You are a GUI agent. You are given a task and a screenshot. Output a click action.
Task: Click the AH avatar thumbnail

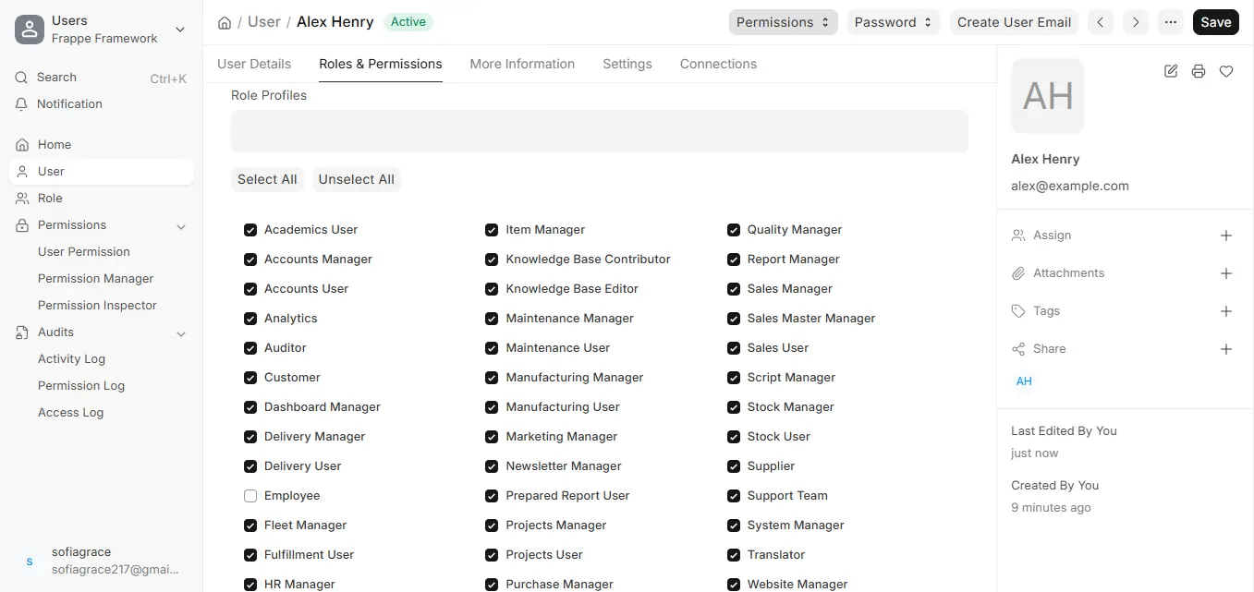[1048, 96]
